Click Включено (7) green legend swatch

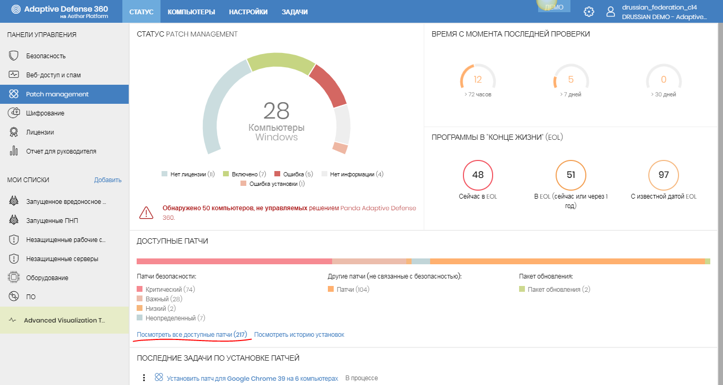pyautogui.click(x=226, y=174)
